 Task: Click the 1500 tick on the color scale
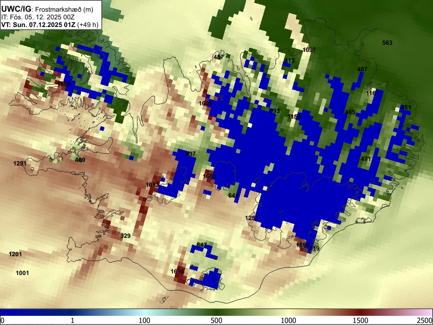(361, 320)
